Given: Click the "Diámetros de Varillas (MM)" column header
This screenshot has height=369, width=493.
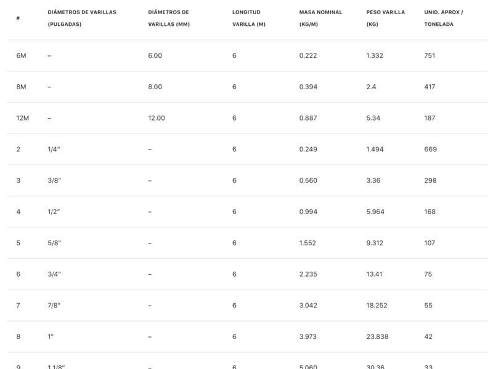Looking at the screenshot, I should pyautogui.click(x=169, y=18).
